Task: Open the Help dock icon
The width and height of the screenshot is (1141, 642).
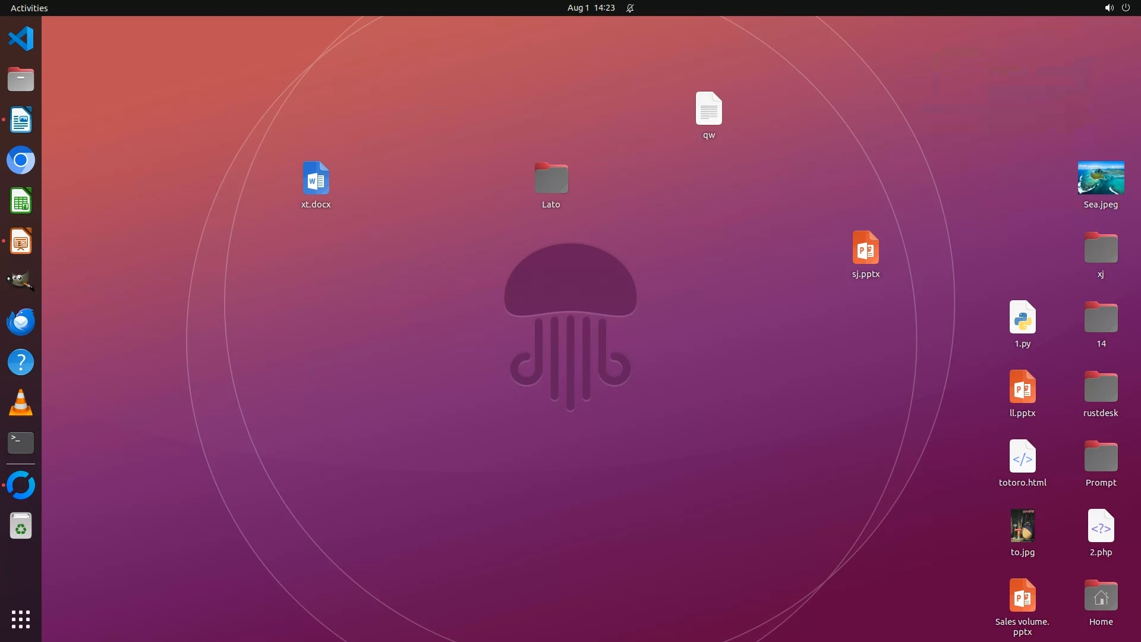Action: click(21, 362)
